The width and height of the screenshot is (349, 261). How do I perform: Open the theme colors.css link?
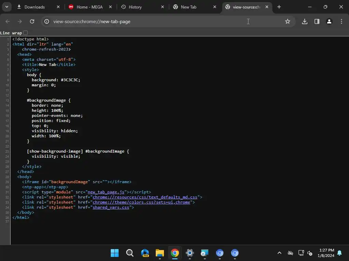(x=141, y=203)
